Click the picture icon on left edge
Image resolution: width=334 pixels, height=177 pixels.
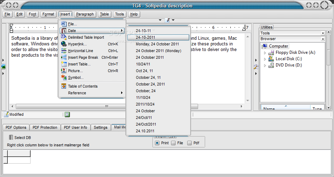point(3,67)
